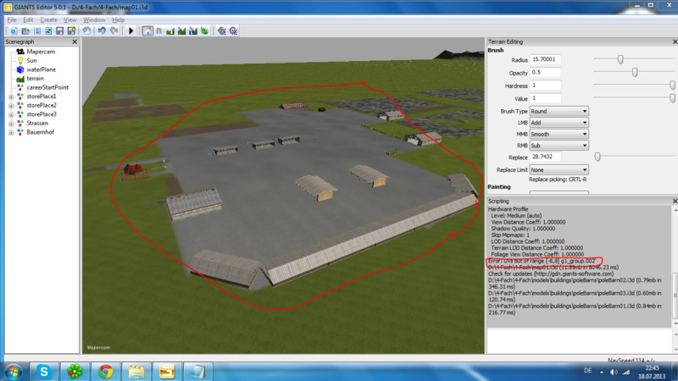Click the Hardness slider handle
Viewport: 678px width, 381px height.
tap(672, 86)
